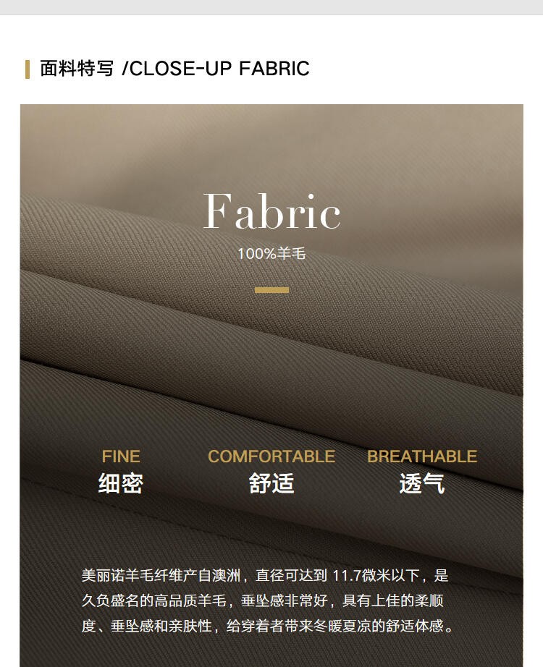Click the grey bar at page top
Image resolution: width=543 pixels, height=667 pixels.
(x=271, y=7)
